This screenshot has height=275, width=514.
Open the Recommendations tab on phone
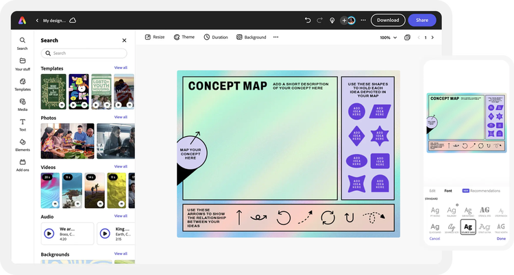(x=482, y=191)
